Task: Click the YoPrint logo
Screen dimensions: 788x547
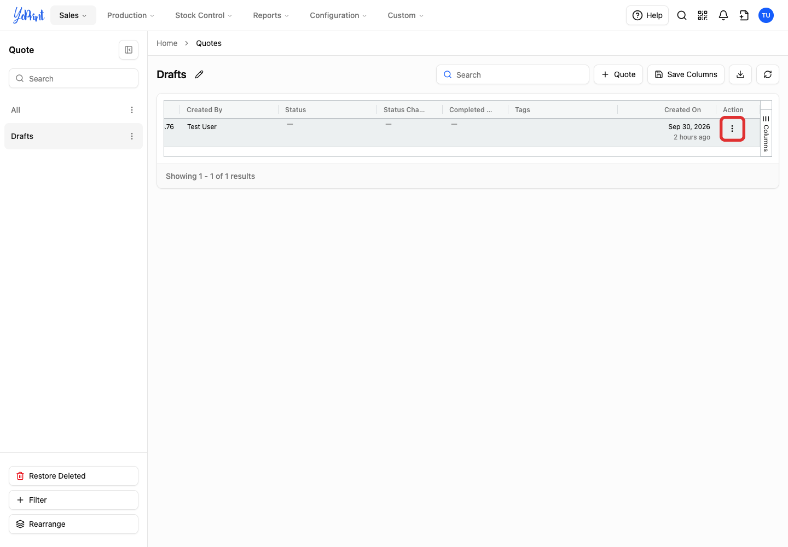Action: (29, 15)
